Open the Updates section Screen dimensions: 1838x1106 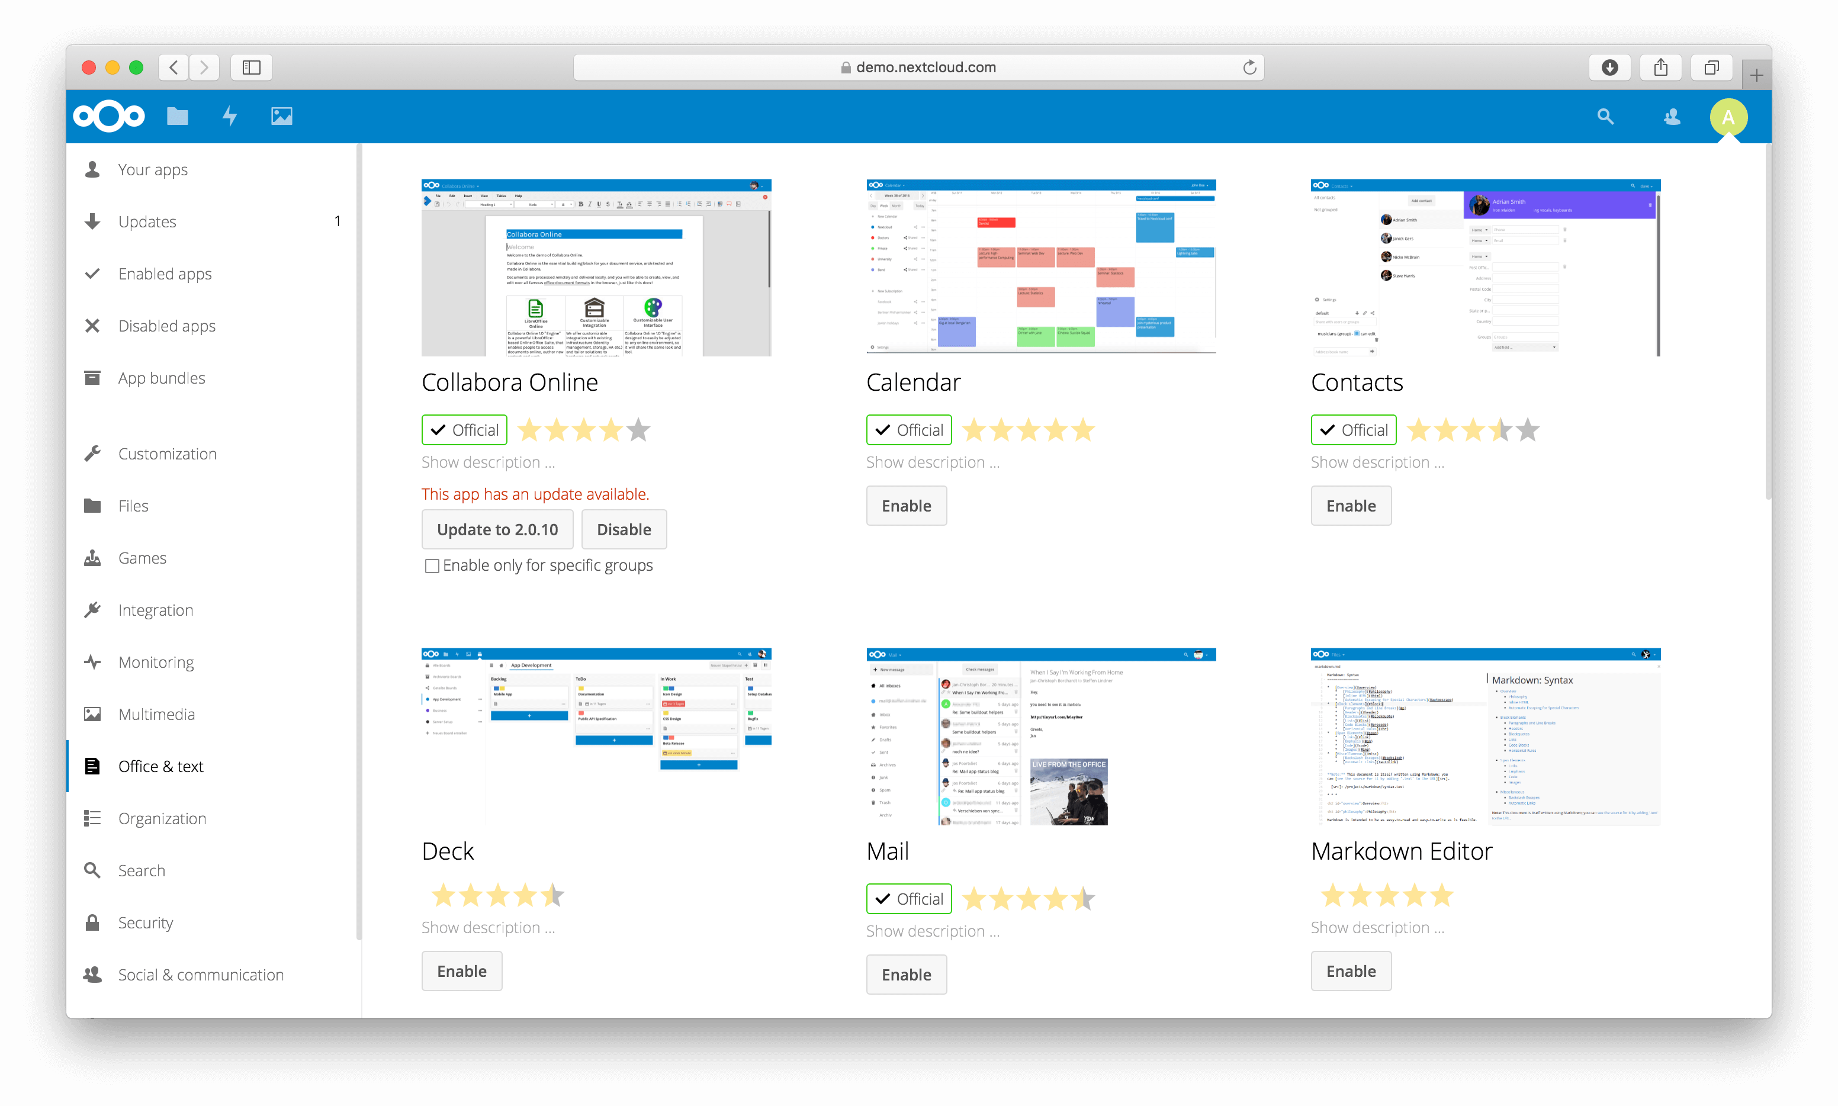[x=147, y=221]
